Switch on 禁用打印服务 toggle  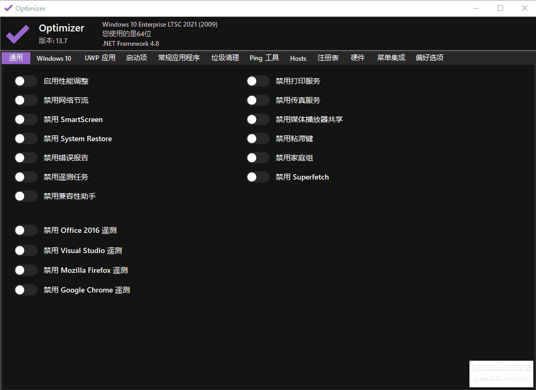258,81
